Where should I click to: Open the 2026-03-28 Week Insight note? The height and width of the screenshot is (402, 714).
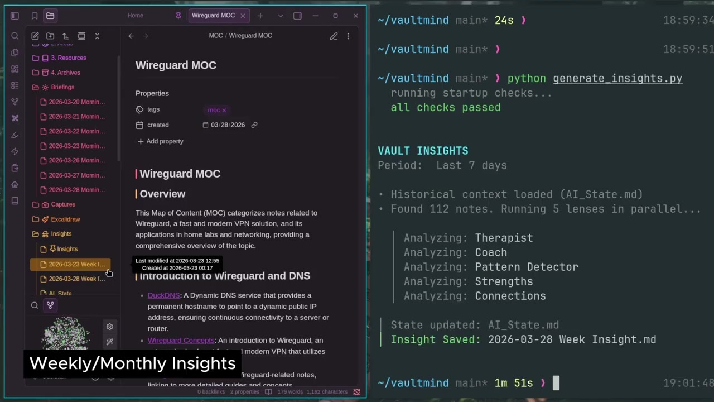pos(76,279)
